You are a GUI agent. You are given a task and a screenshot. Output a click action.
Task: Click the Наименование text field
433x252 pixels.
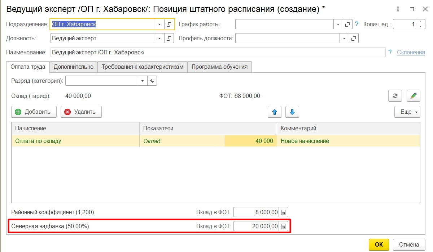point(216,53)
